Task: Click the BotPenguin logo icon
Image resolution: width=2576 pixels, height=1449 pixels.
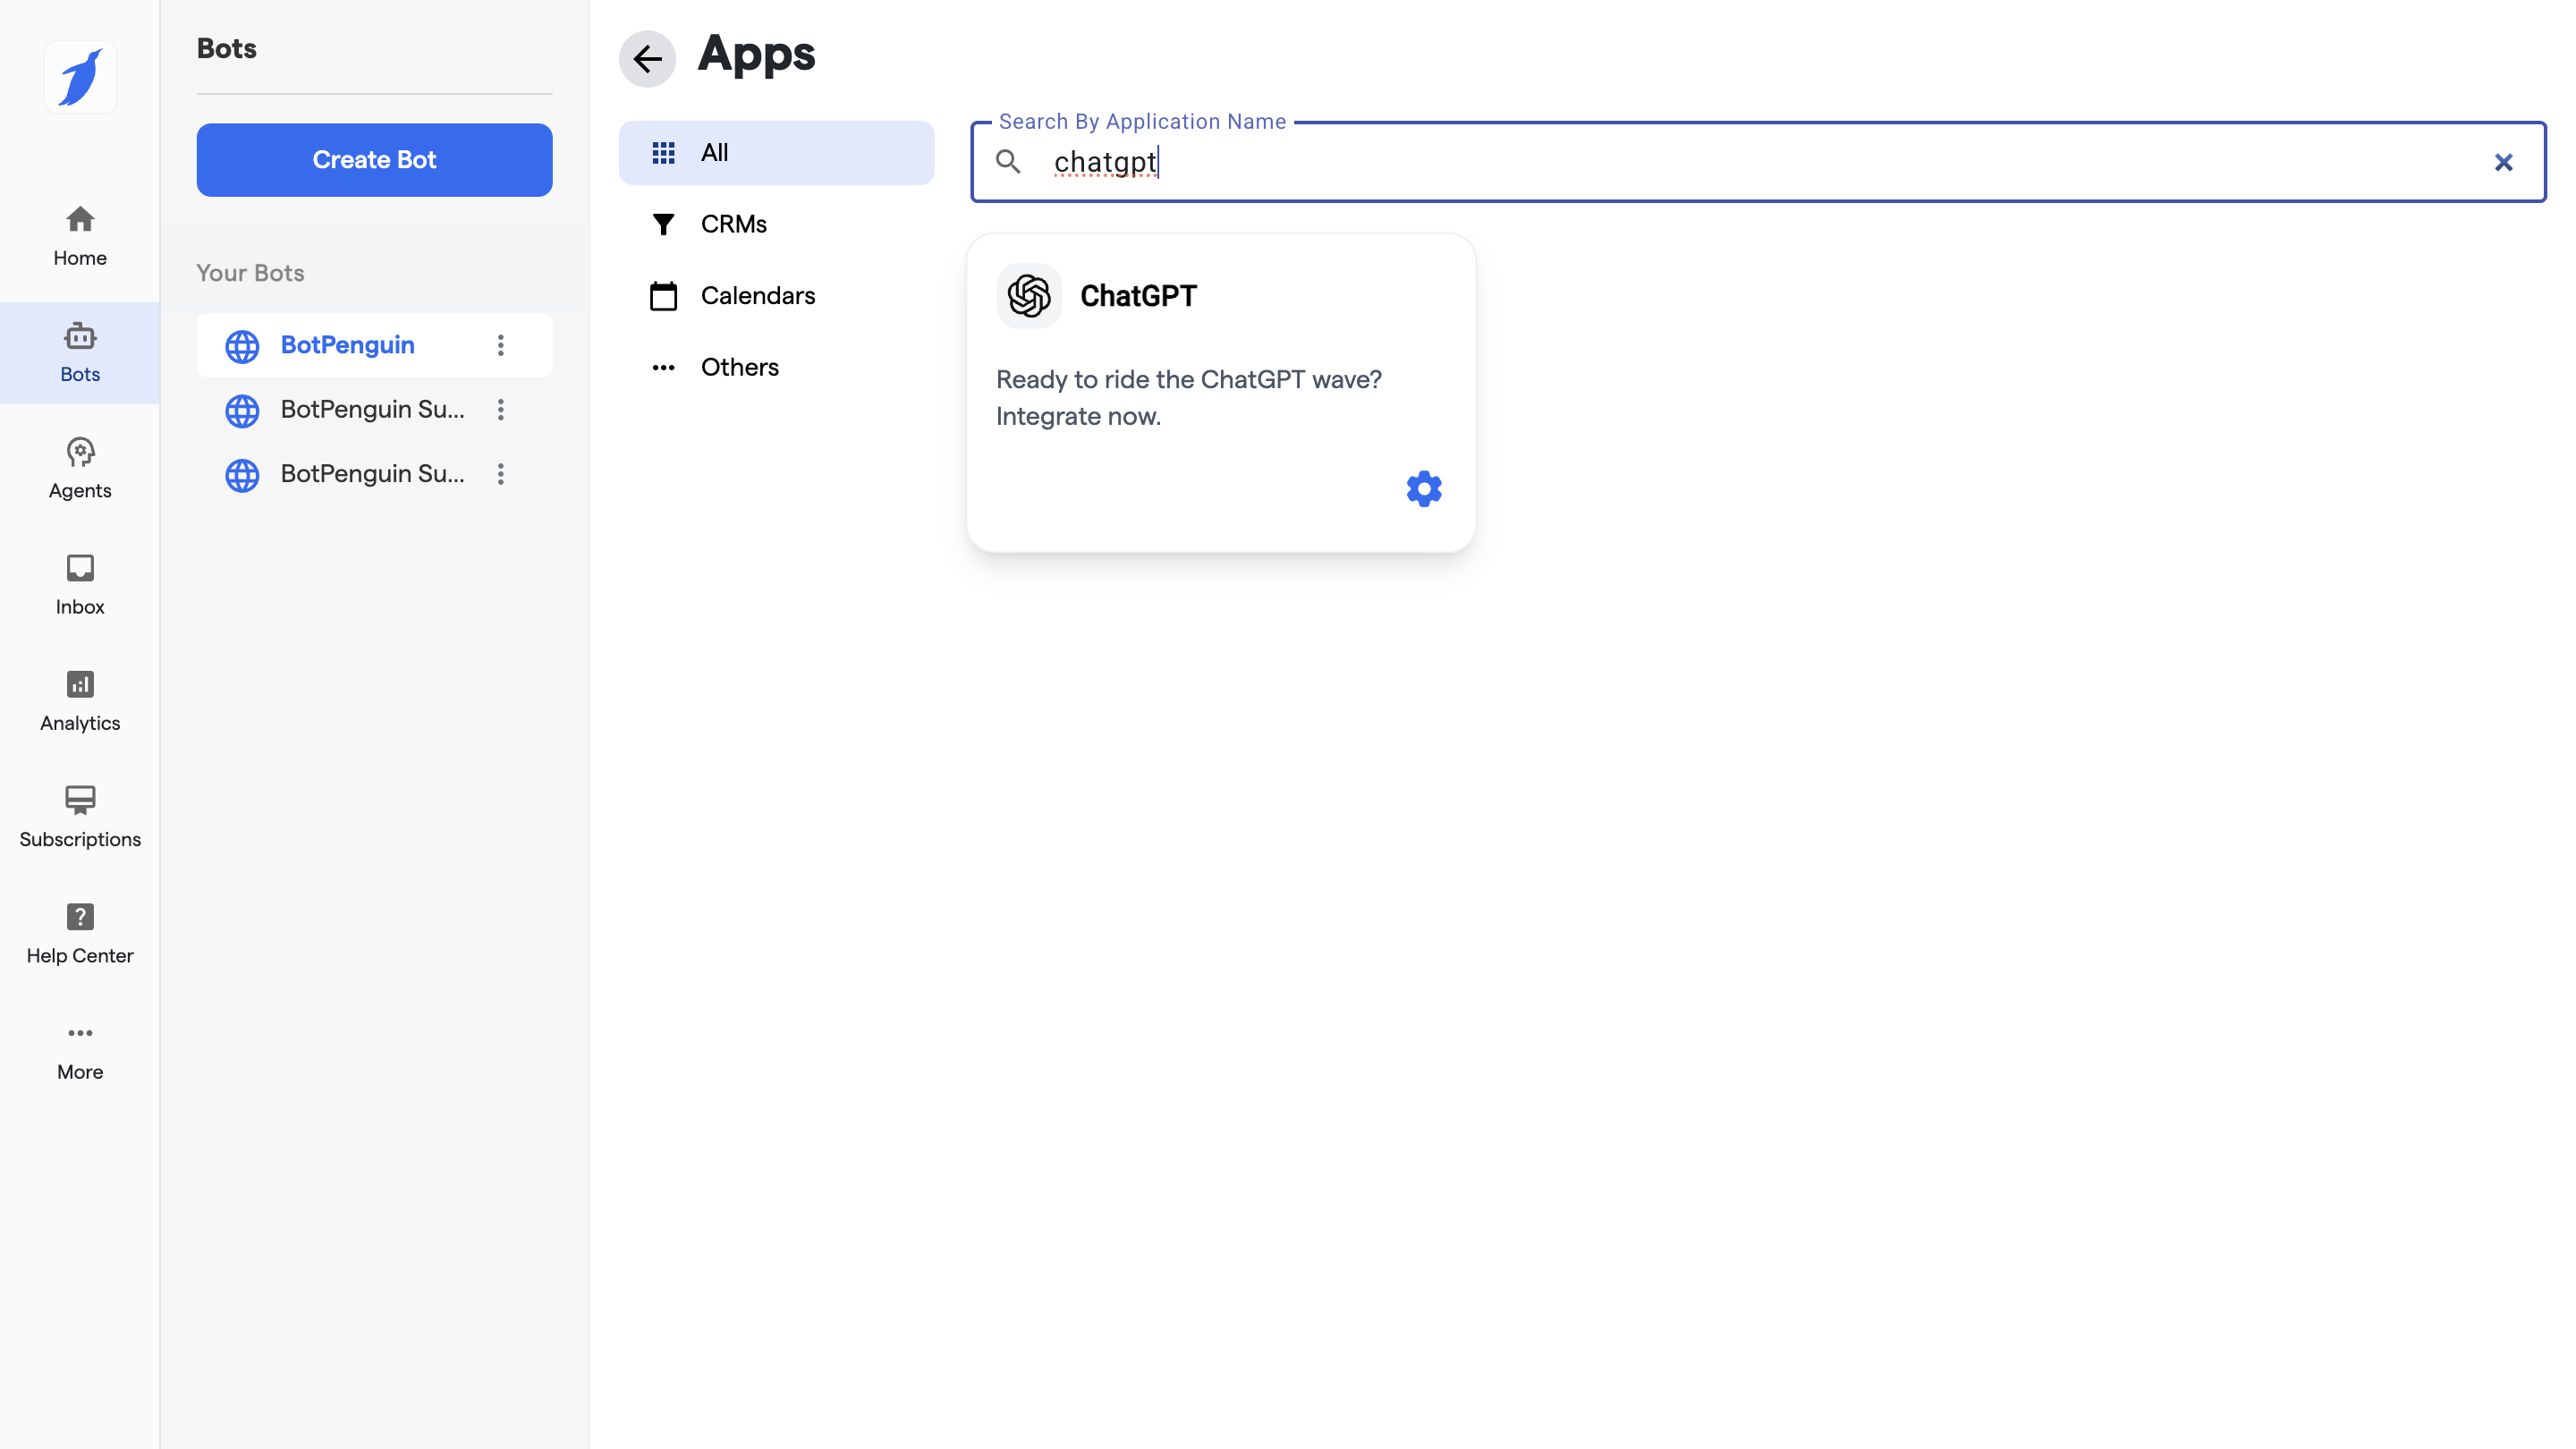Action: tap(80, 77)
